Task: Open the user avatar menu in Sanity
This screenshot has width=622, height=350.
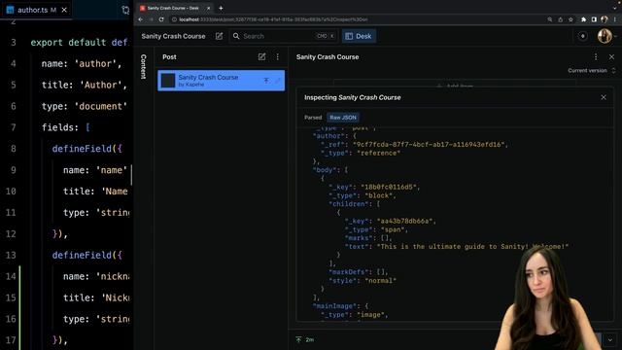Action: click(605, 36)
